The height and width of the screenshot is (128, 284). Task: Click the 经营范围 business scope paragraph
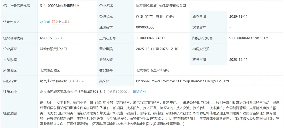click(x=158, y=113)
